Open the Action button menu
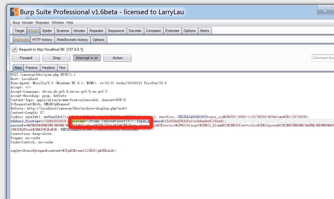 pos(117,58)
